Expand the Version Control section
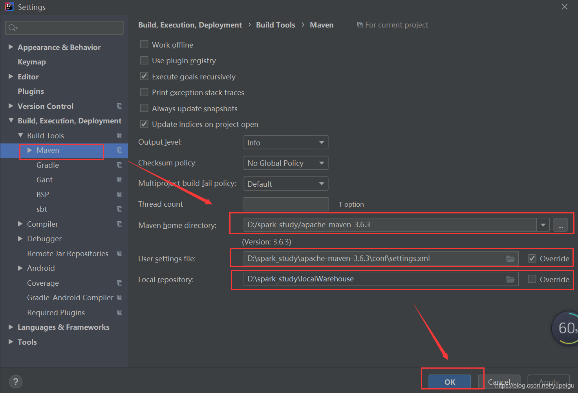The image size is (578, 393). 11,106
